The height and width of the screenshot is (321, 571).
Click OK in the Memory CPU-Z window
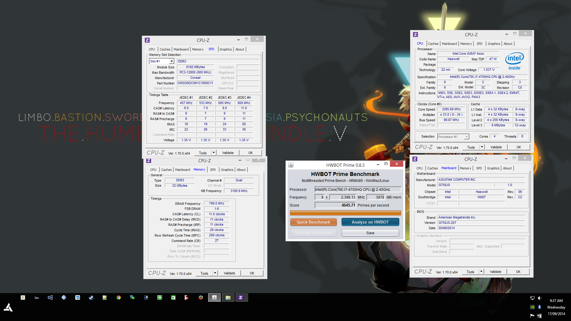(x=252, y=273)
